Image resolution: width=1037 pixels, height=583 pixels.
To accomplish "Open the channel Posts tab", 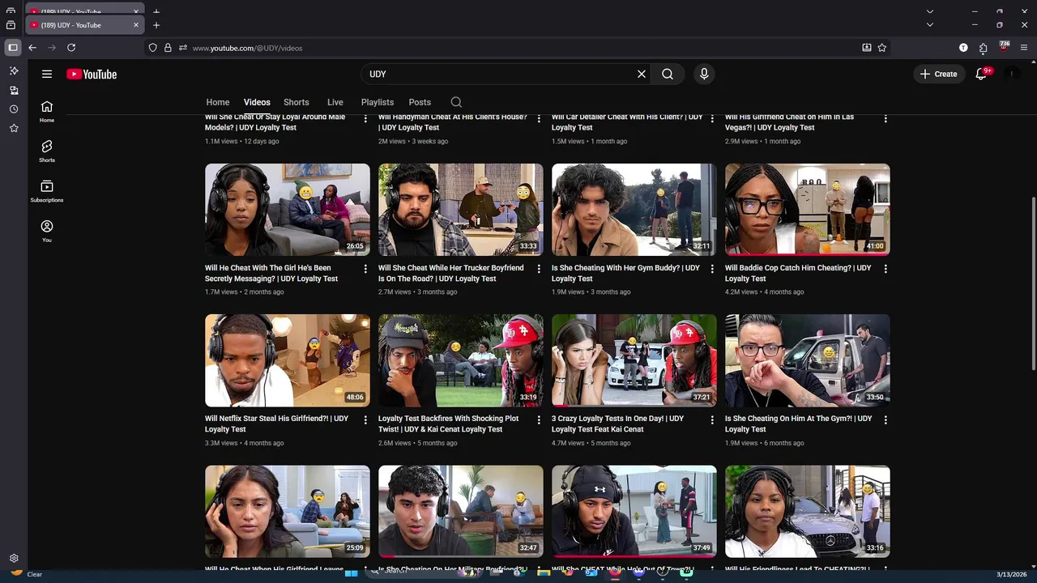I will (x=420, y=102).
